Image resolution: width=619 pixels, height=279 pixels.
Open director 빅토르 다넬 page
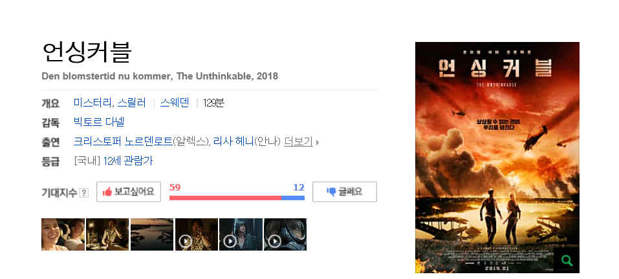click(99, 122)
